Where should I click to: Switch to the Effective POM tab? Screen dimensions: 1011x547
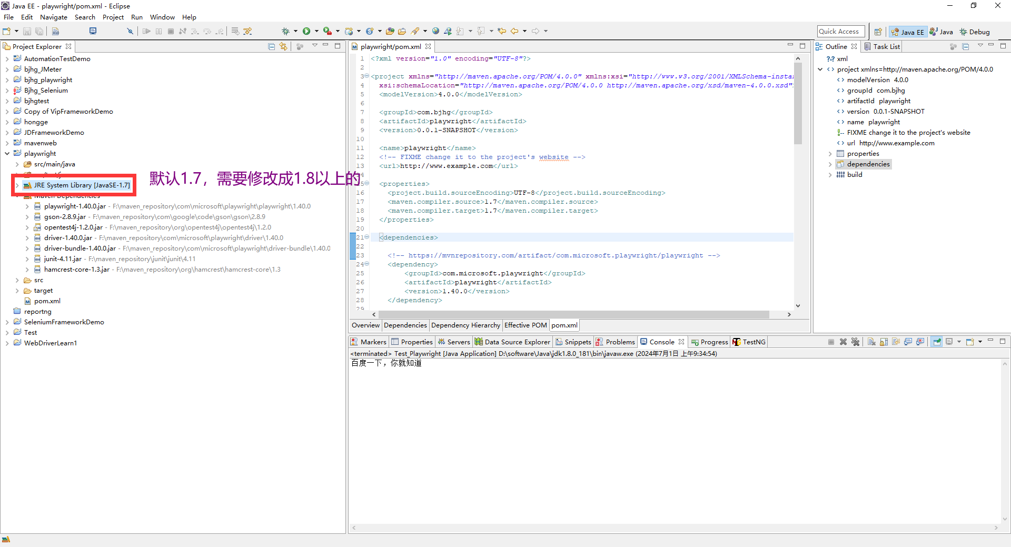pyautogui.click(x=525, y=325)
